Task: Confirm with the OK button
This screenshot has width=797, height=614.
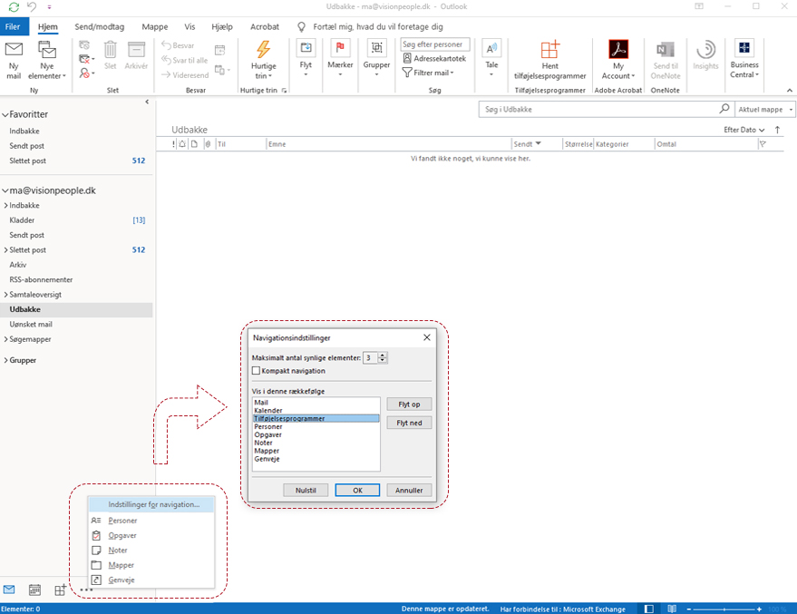Action: coord(357,490)
